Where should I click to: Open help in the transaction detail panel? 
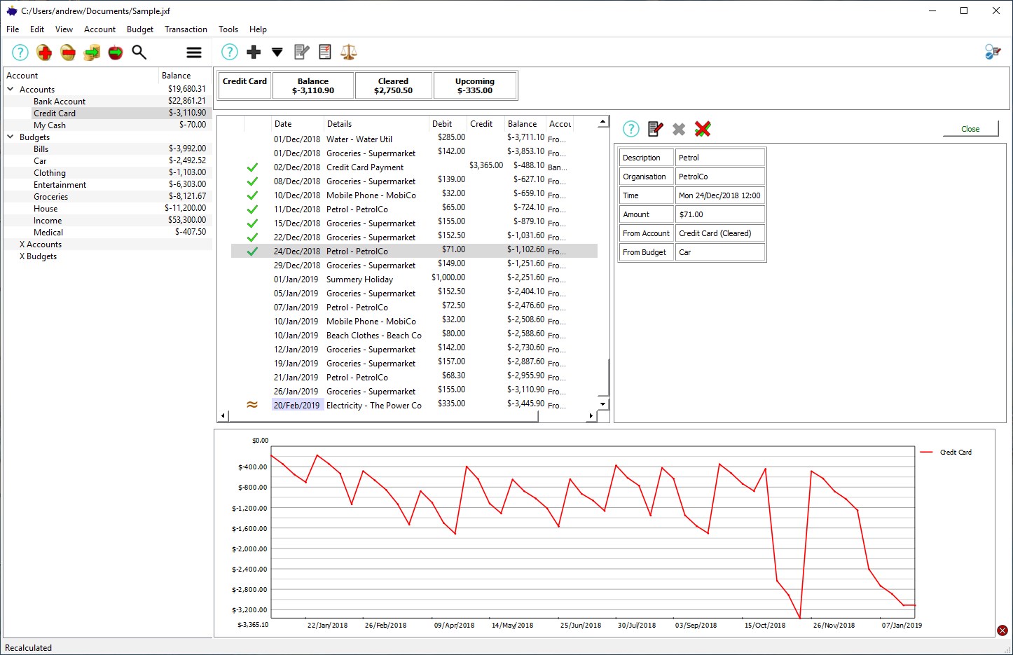pyautogui.click(x=631, y=129)
